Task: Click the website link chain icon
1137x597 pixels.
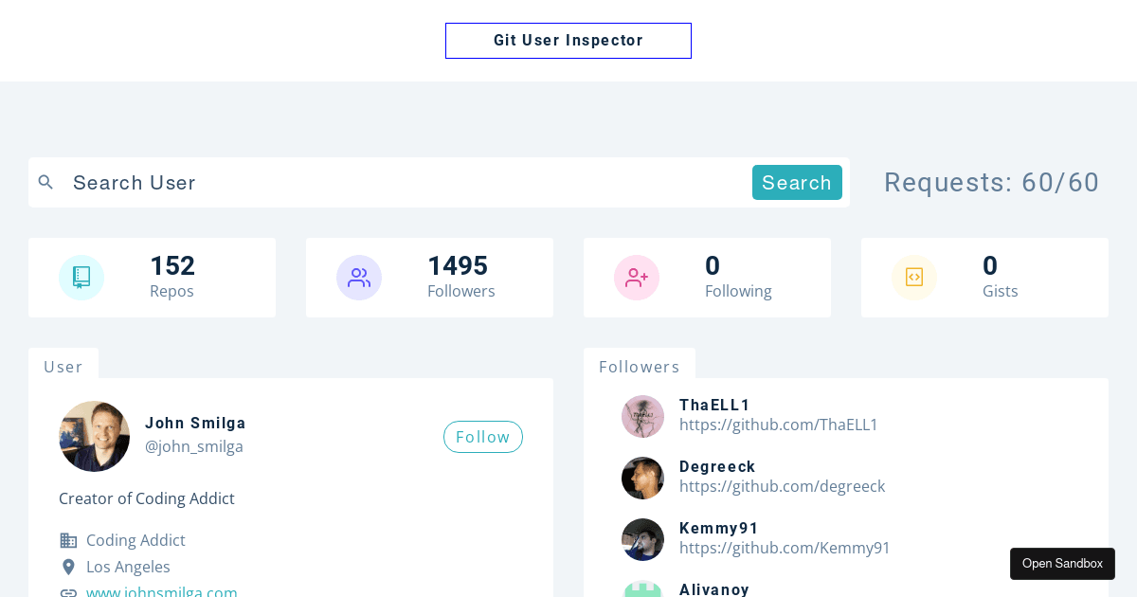Action: [x=68, y=592]
